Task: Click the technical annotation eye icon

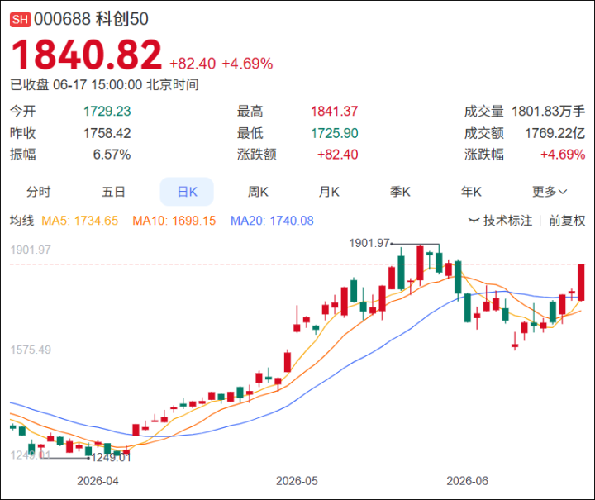Action: pos(474,221)
